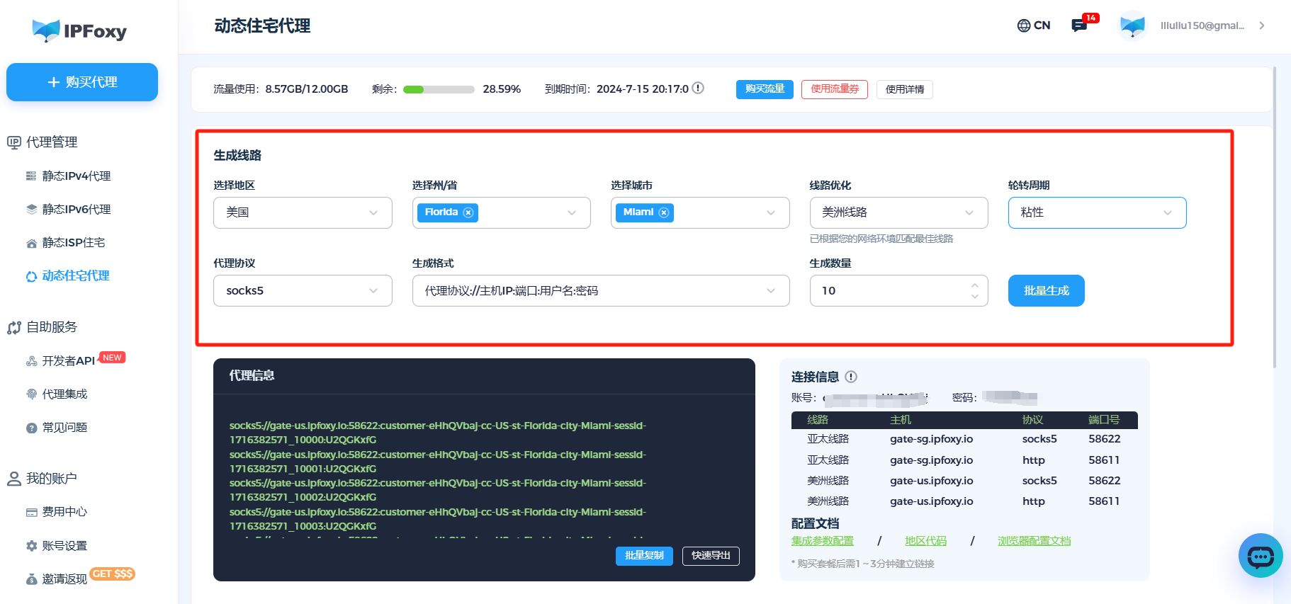Screen dimensions: 1291x604
Task: Click the expiry time info icon
Action: tap(698, 89)
